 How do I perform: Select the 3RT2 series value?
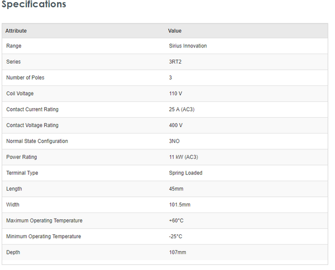tap(176, 62)
